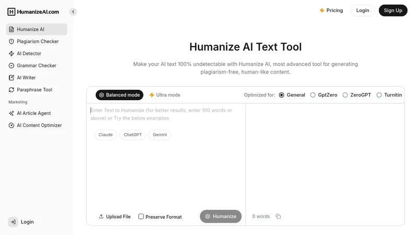The height and width of the screenshot is (235, 418).
Task: Open the AI Writer tool
Action: [37, 77]
